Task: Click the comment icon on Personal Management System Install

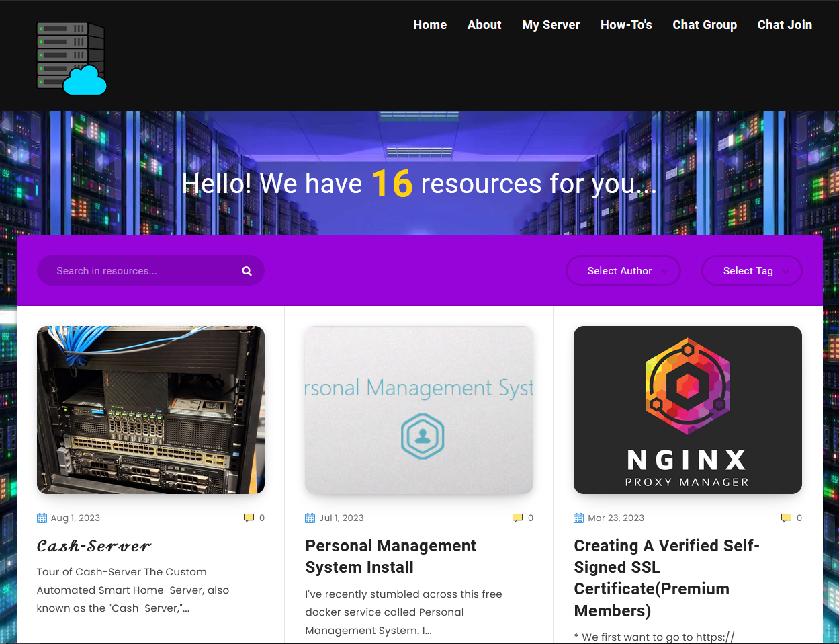Action: click(518, 518)
